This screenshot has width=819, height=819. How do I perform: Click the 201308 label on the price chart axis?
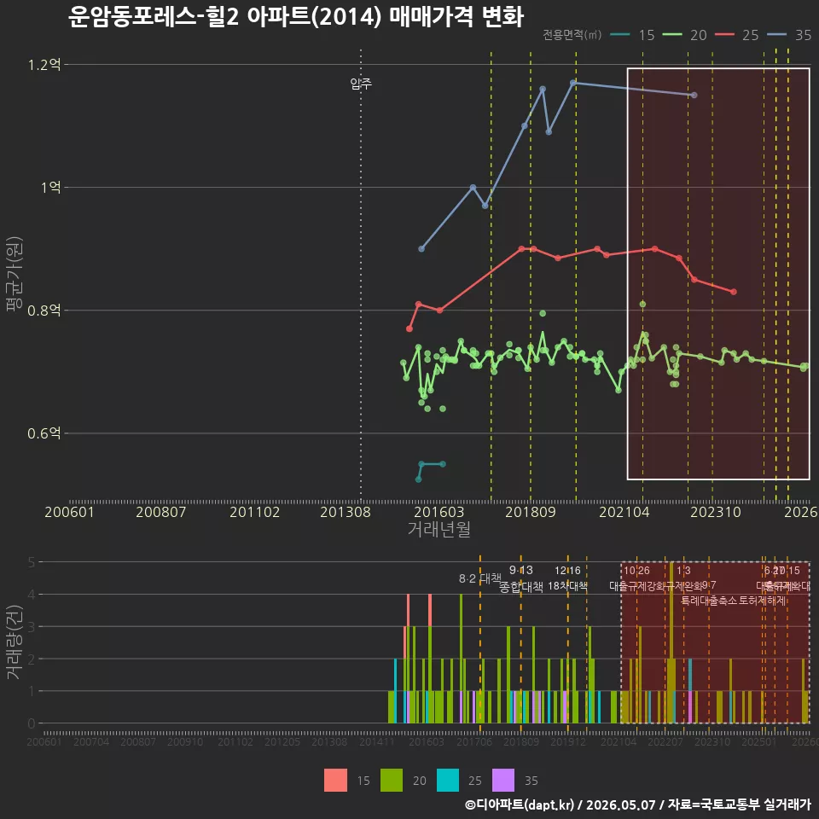346,512
